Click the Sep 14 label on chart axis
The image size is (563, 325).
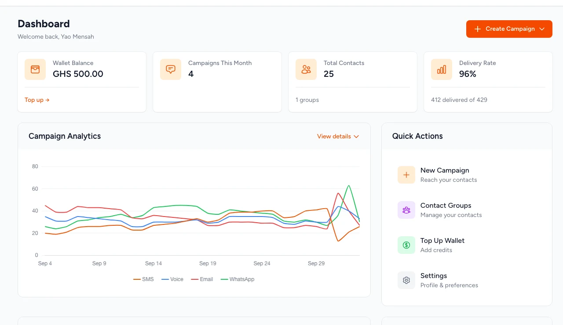click(x=154, y=264)
